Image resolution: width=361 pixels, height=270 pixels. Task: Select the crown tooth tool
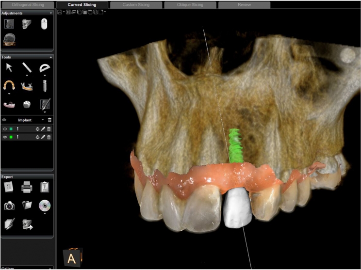pyautogui.click(x=27, y=104)
